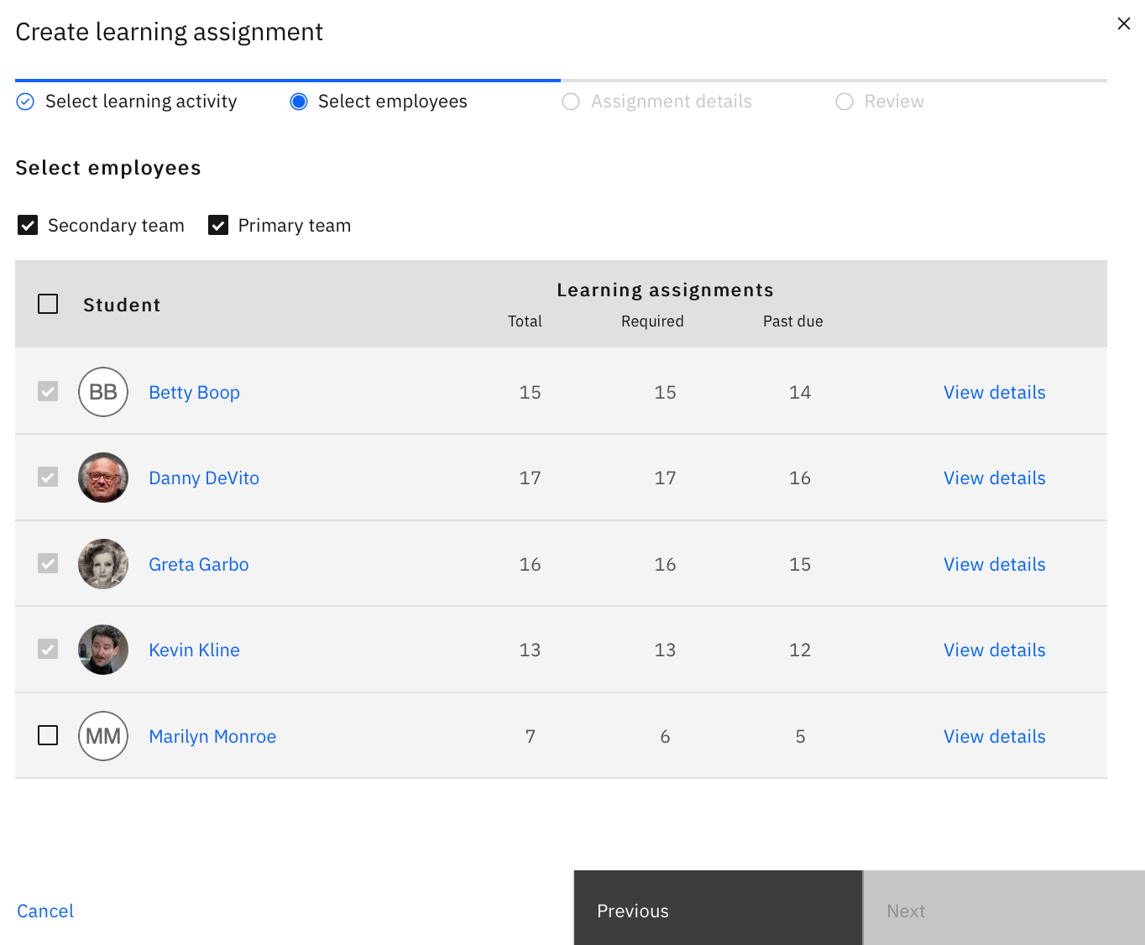Open Danny DeVito's profile link

[204, 478]
